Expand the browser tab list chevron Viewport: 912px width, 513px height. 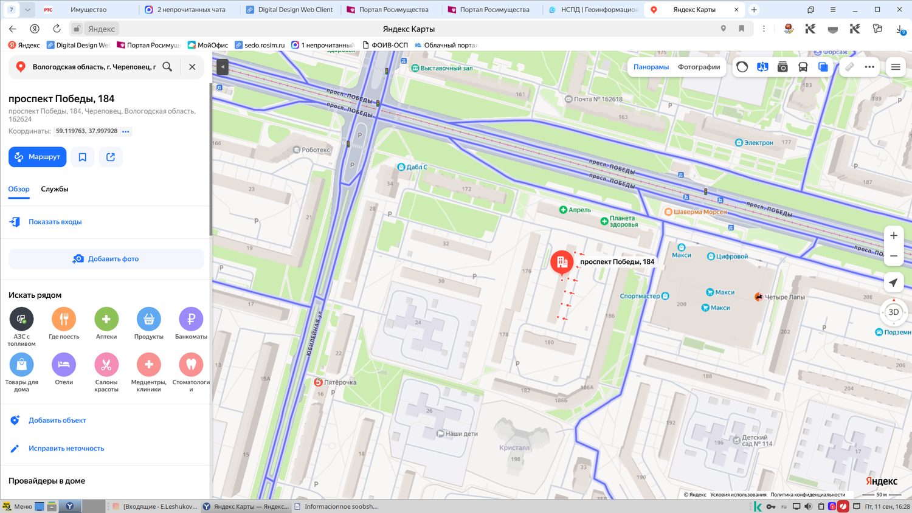pos(27,10)
